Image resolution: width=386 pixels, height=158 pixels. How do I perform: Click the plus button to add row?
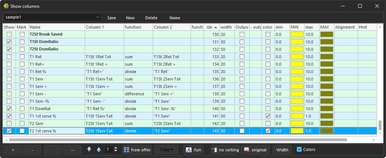point(13,150)
